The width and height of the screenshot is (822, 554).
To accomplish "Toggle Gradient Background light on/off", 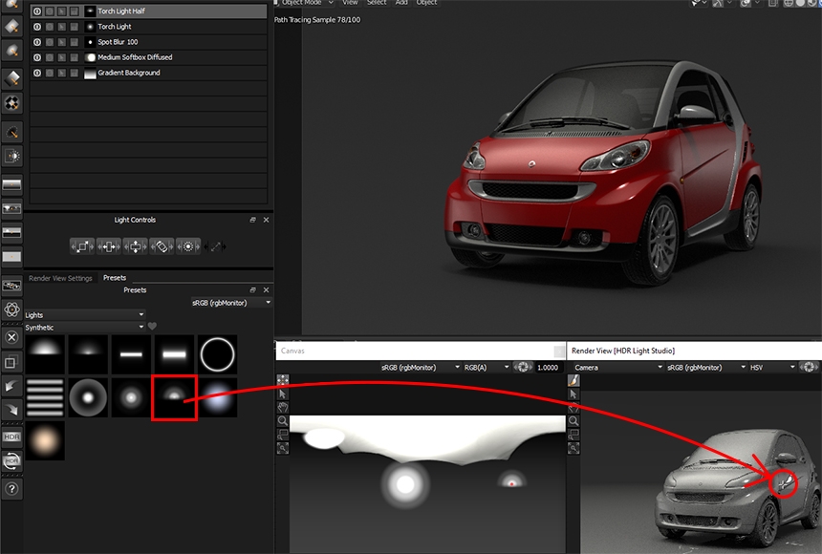I will tap(37, 73).
